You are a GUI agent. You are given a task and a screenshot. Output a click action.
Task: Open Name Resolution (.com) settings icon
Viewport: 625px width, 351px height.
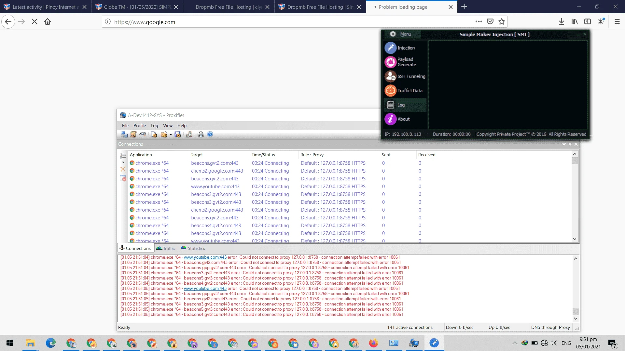(x=143, y=135)
